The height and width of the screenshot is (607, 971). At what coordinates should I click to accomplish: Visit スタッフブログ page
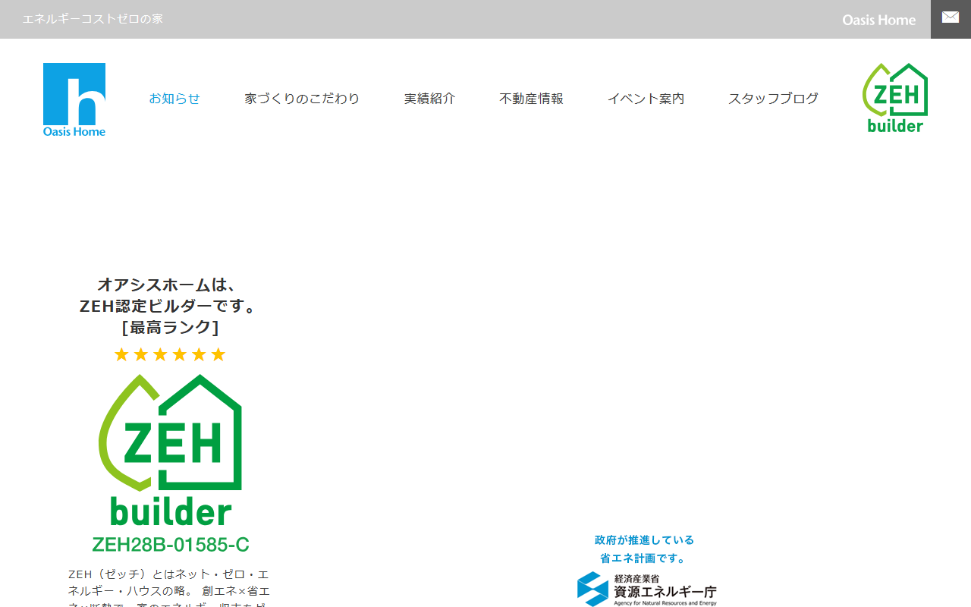(x=773, y=99)
